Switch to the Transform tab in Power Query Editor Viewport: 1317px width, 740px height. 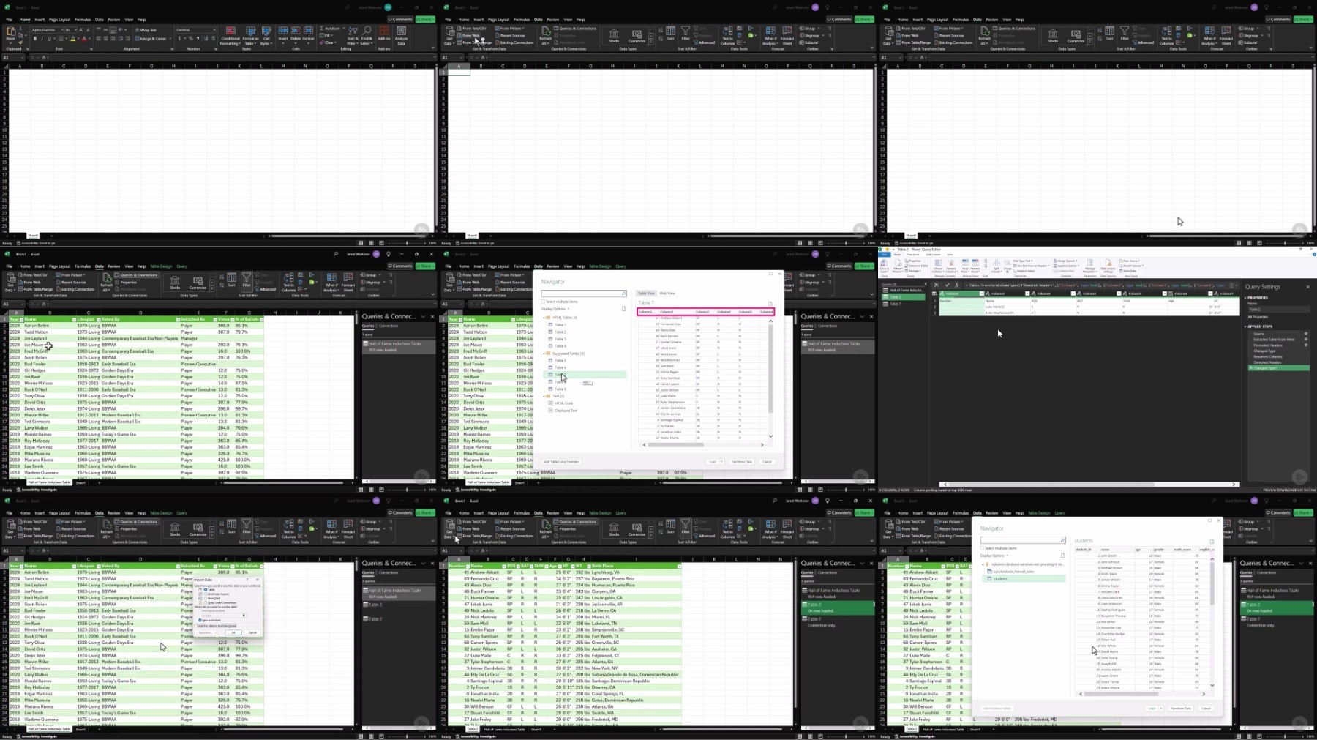point(913,255)
